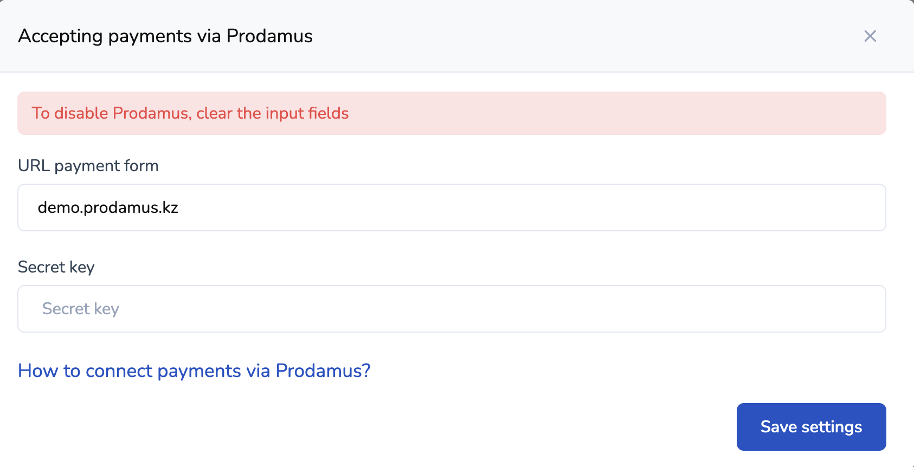Click the word Prodamus in help link

(x=323, y=371)
